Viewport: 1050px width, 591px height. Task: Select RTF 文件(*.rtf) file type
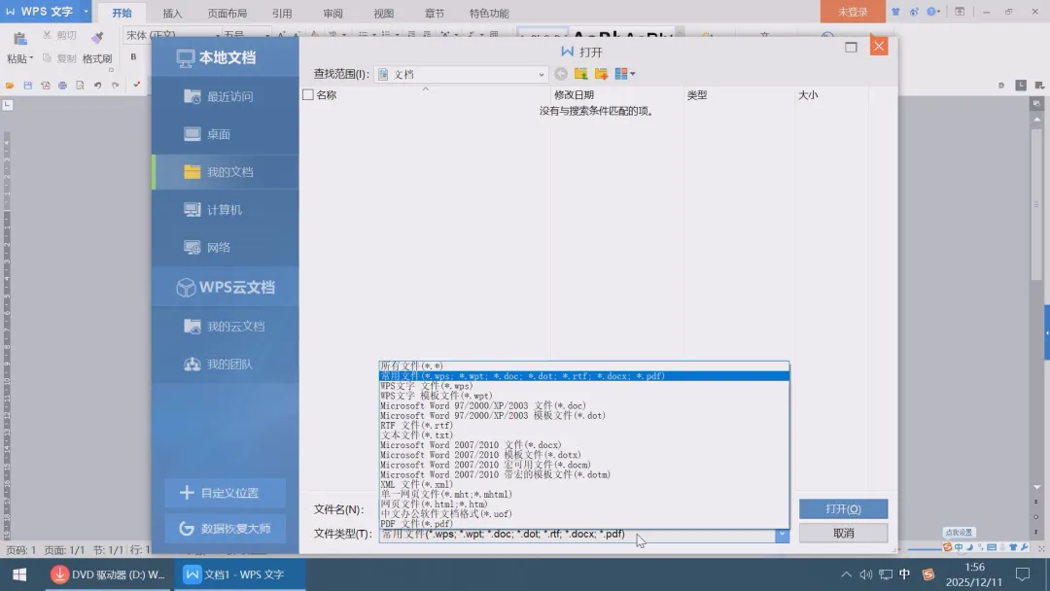pos(584,426)
